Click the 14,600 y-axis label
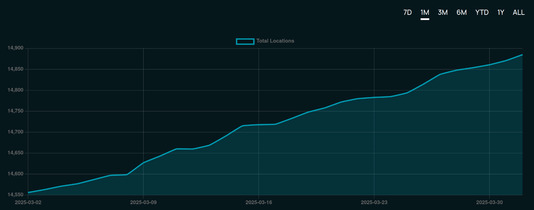Screen dimensions: 534x210 [x=16, y=174]
